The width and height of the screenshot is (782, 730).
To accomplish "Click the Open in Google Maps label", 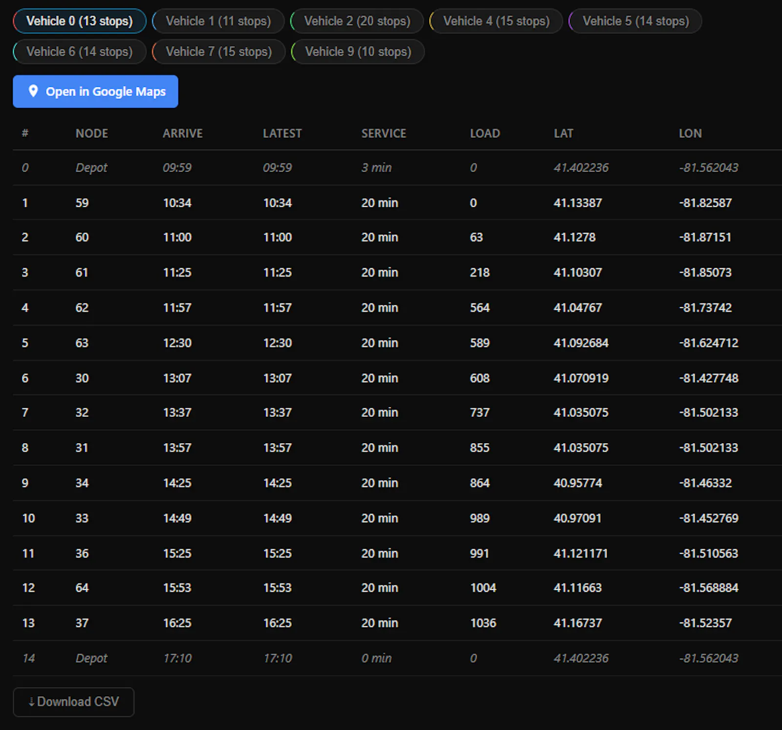I will pos(106,91).
